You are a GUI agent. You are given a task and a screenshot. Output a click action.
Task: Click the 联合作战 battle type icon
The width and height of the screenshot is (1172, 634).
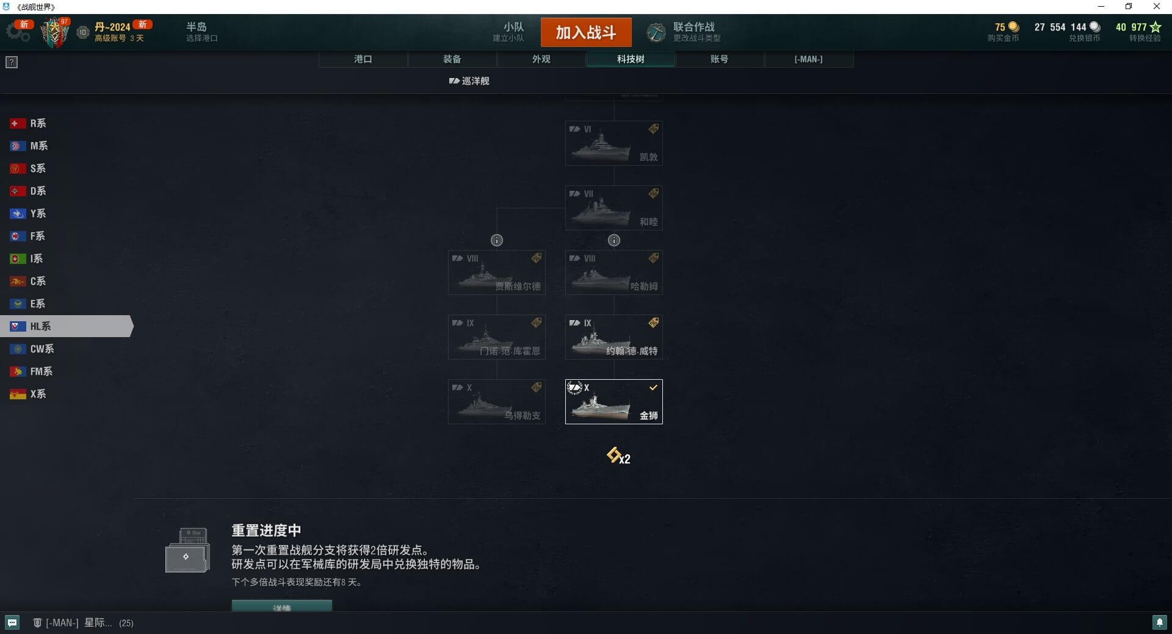pyautogui.click(x=656, y=32)
